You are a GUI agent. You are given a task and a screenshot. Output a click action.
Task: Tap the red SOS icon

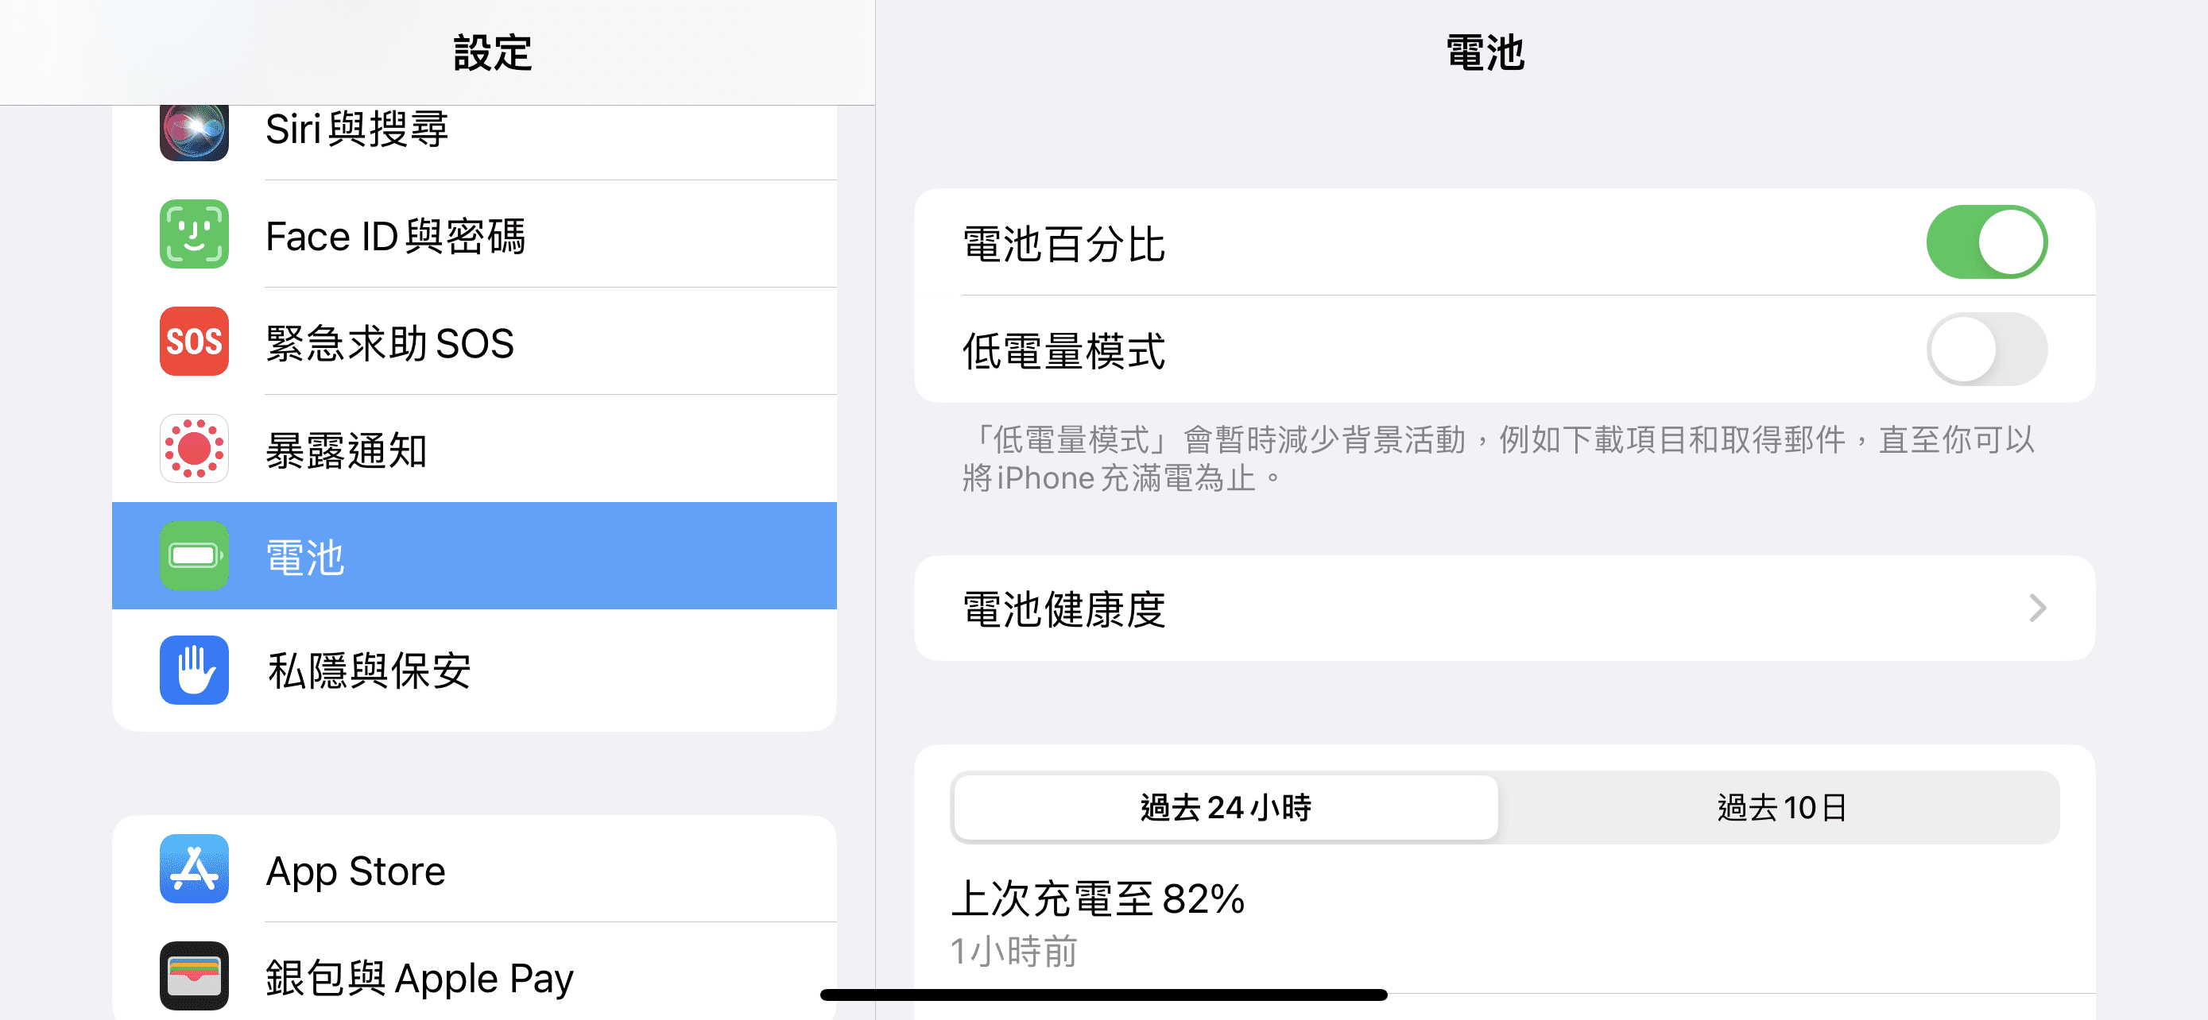point(194,342)
